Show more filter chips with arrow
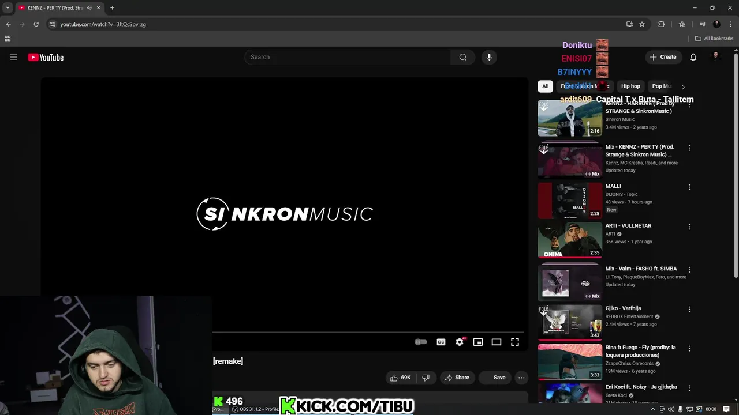The image size is (739, 415). 683,86
